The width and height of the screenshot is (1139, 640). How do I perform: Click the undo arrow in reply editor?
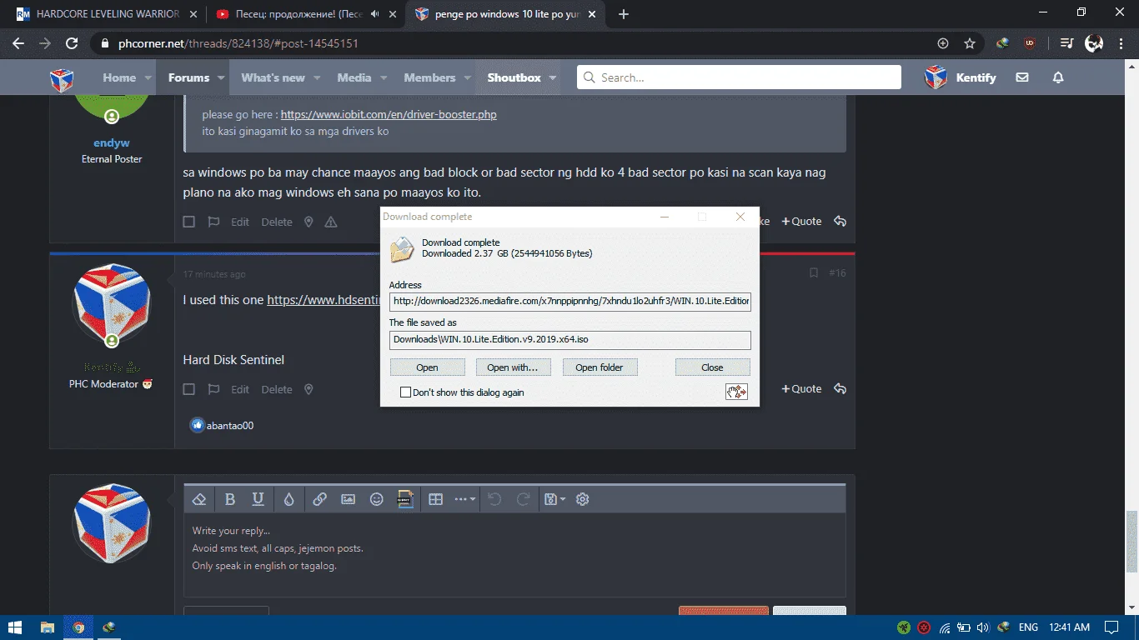[x=494, y=499]
